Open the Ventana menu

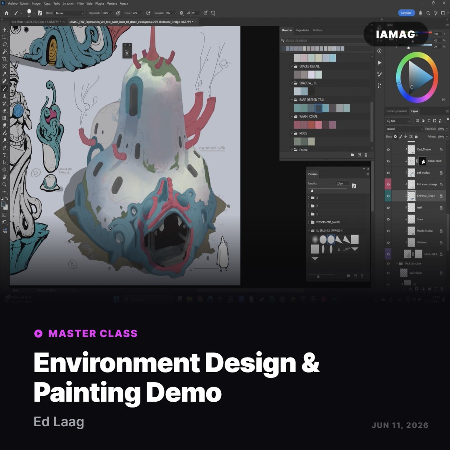[112, 3]
